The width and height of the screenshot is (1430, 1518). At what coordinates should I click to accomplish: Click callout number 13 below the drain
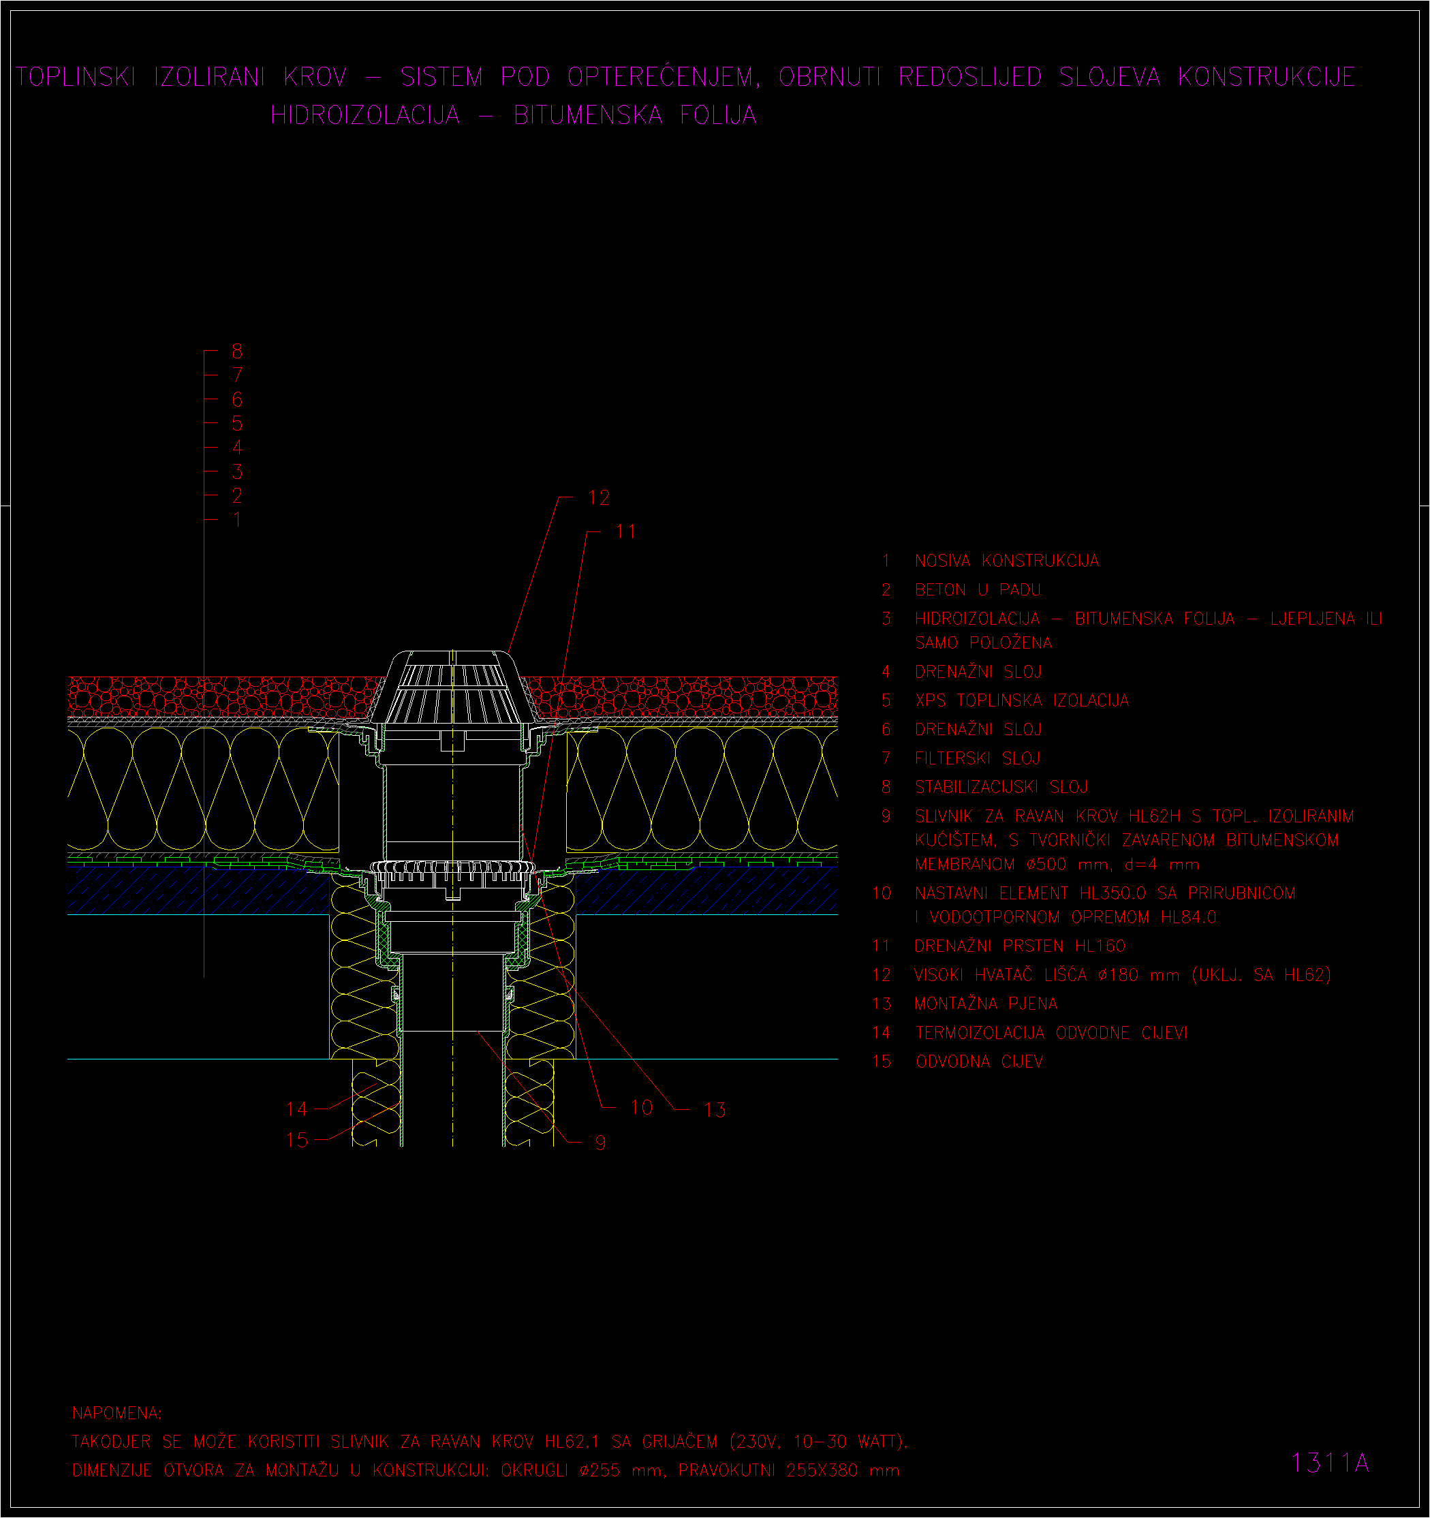(x=715, y=1109)
